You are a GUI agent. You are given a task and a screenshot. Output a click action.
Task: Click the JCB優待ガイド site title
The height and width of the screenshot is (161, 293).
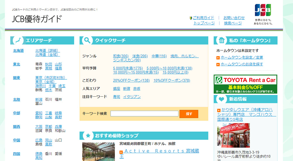click(37, 19)
